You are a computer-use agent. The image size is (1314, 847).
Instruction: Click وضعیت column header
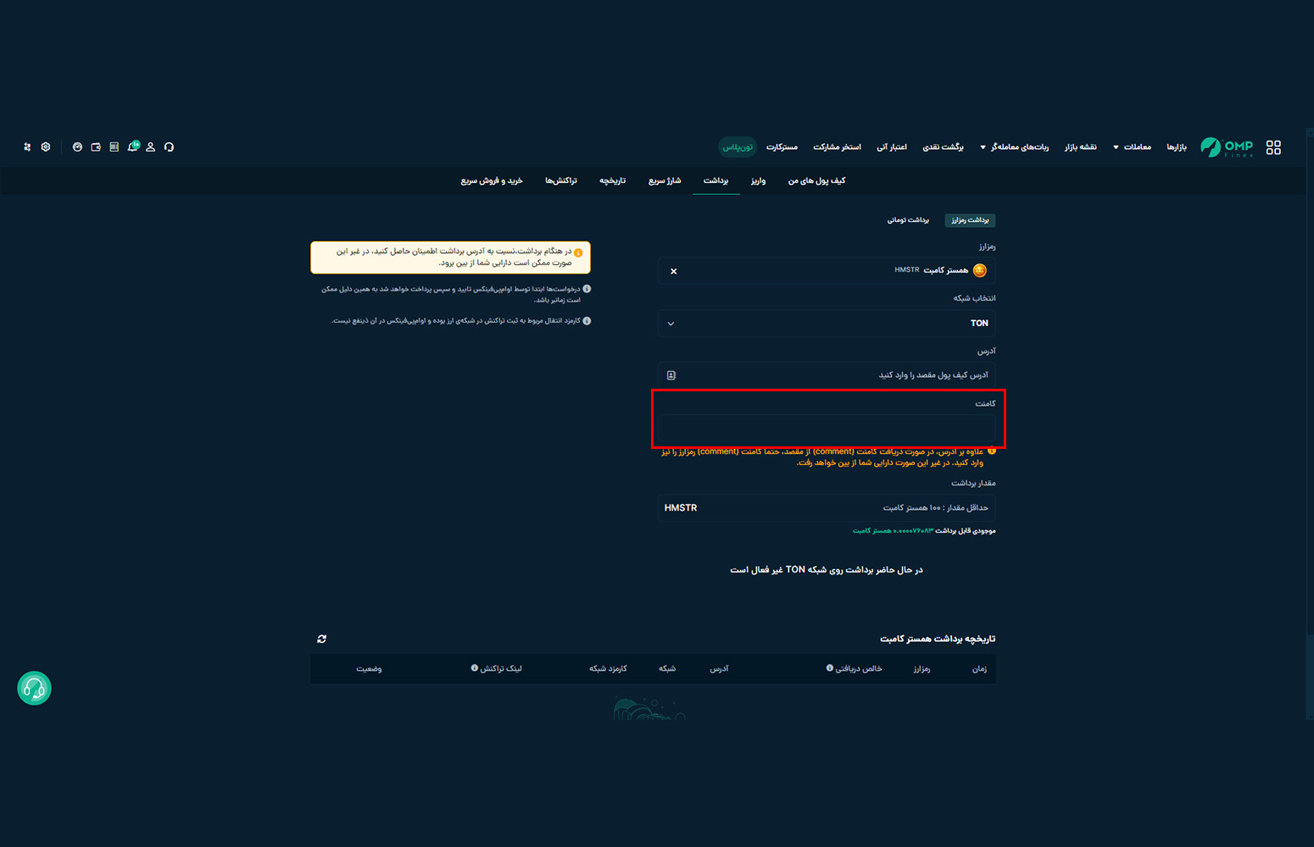pyautogui.click(x=369, y=669)
